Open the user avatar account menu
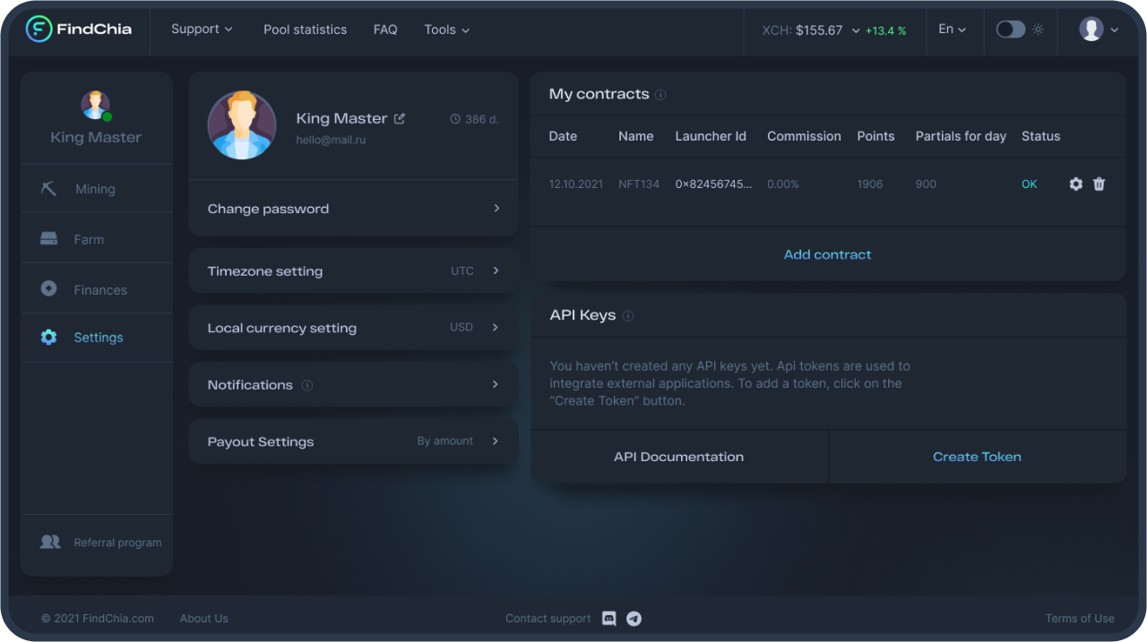 (1099, 30)
